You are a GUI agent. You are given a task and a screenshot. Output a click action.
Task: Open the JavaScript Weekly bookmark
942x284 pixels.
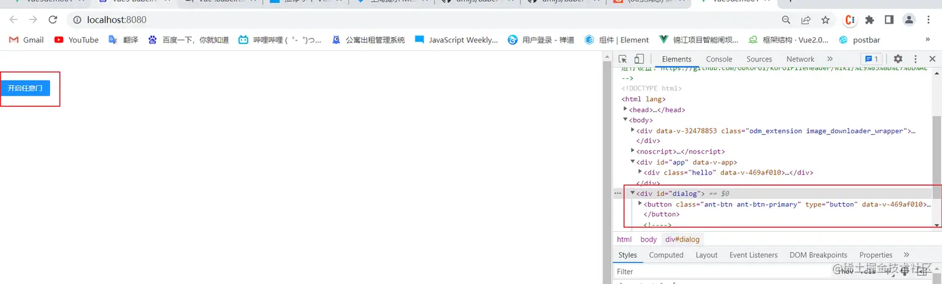coord(456,40)
